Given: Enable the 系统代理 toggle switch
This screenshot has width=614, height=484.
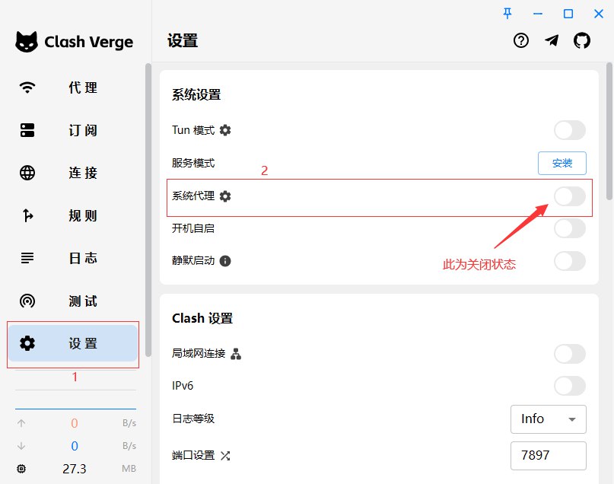Looking at the screenshot, I should [x=569, y=196].
